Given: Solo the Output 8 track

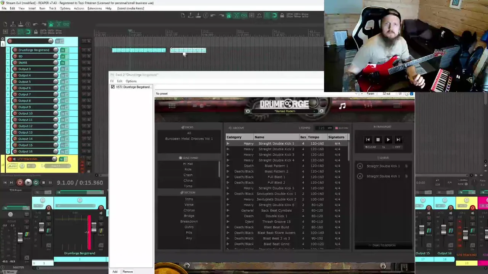Looking at the screenshot, I should pos(89,101).
